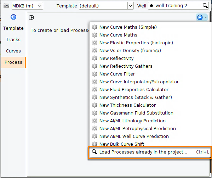Expand the Template (default) dropdown
Viewport: 212px width, 178px height.
point(130,6)
